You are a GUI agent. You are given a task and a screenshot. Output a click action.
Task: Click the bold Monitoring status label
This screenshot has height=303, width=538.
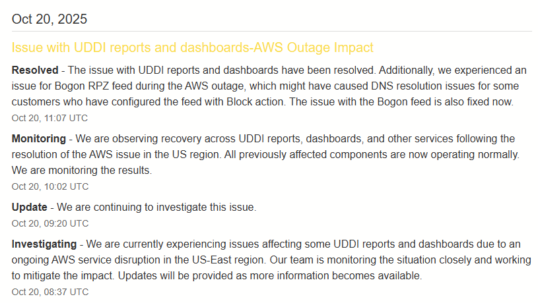tap(38, 138)
